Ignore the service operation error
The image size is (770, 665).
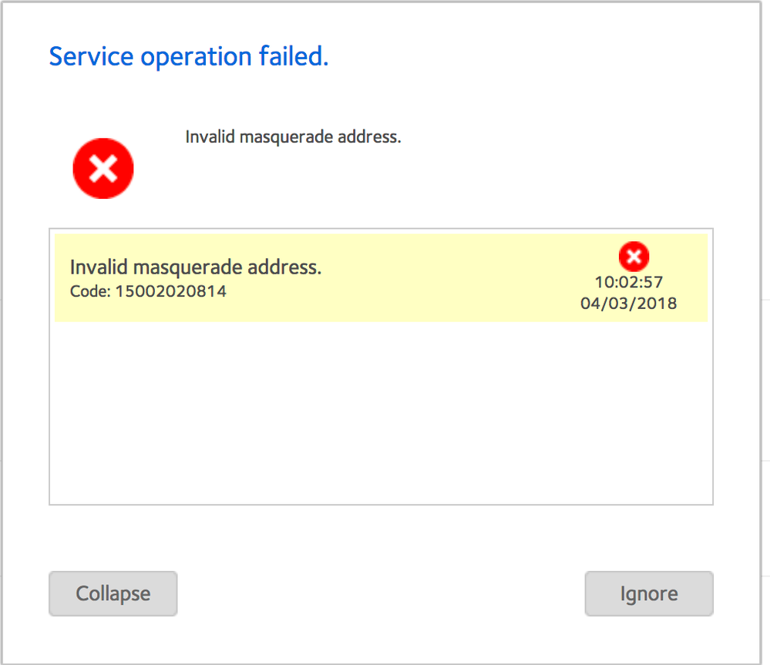click(648, 593)
